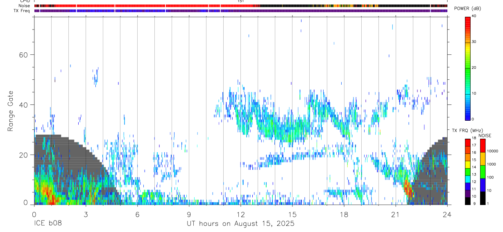Click the 9 hour tick label on time axis

click(x=189, y=214)
